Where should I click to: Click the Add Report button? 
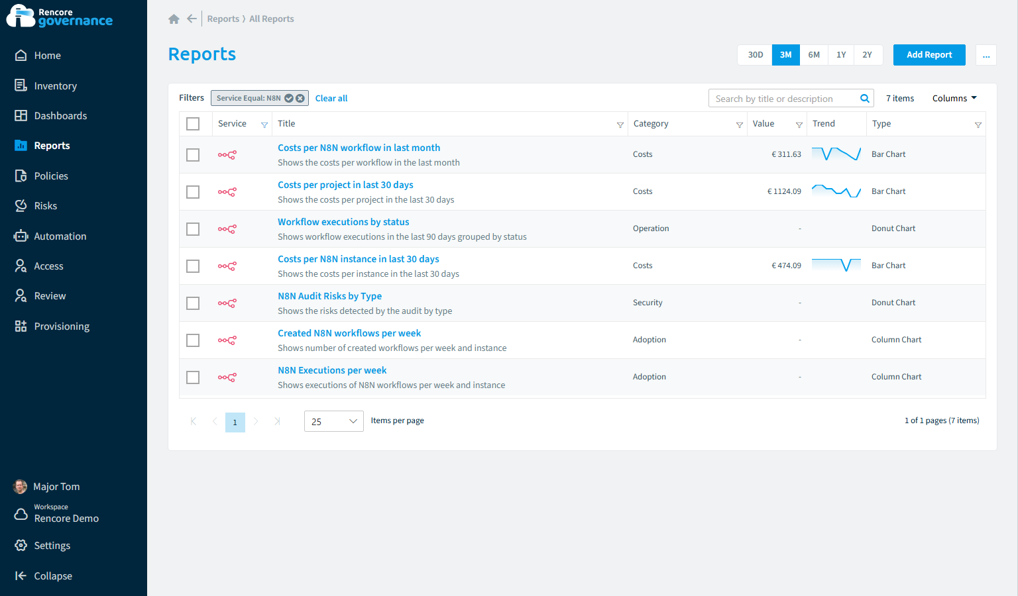pyautogui.click(x=929, y=55)
